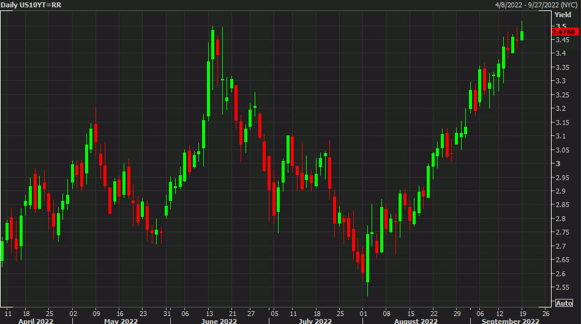Image resolution: width=581 pixels, height=324 pixels.
Task: Click the red 3.4788 current yield tag
Action: click(x=563, y=32)
